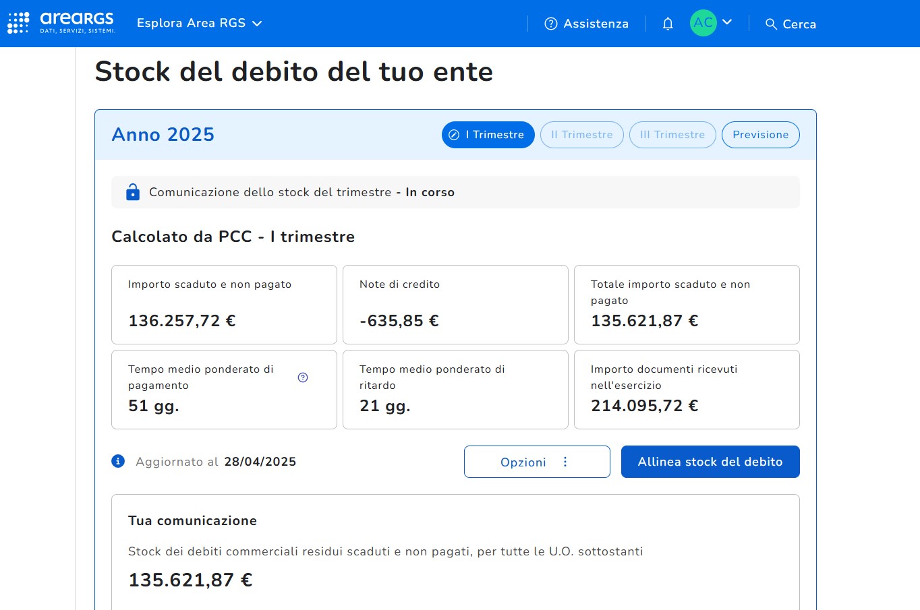Click the info icon beside Aggiornato al
The width and height of the screenshot is (920, 610).
pos(118,462)
